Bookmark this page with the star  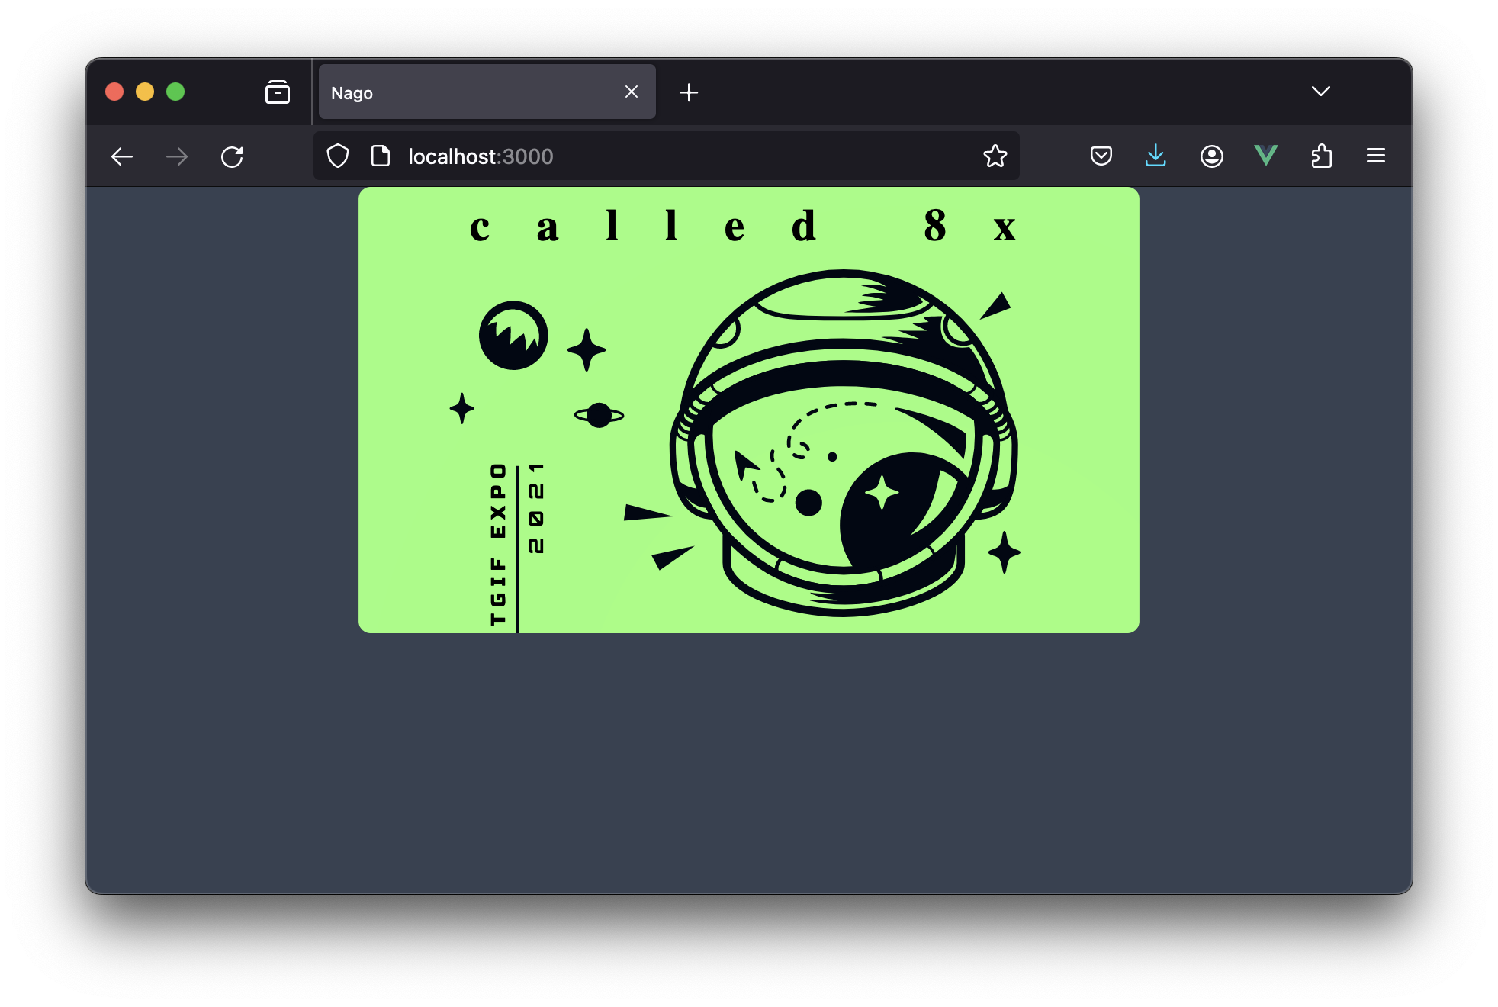(995, 156)
